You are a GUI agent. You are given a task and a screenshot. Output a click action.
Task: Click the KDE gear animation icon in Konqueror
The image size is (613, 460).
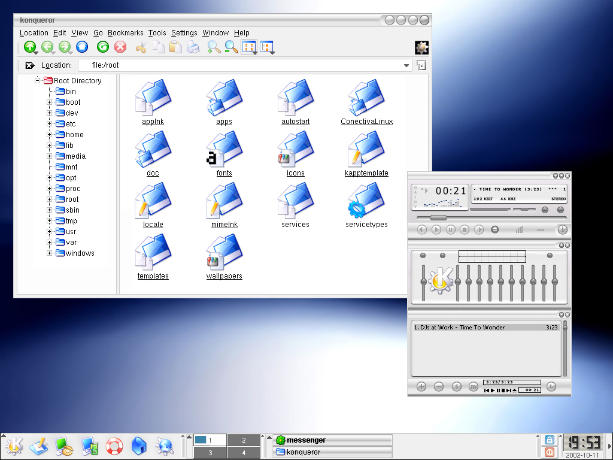point(421,47)
